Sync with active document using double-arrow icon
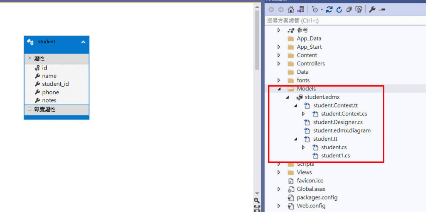 (x=329, y=10)
